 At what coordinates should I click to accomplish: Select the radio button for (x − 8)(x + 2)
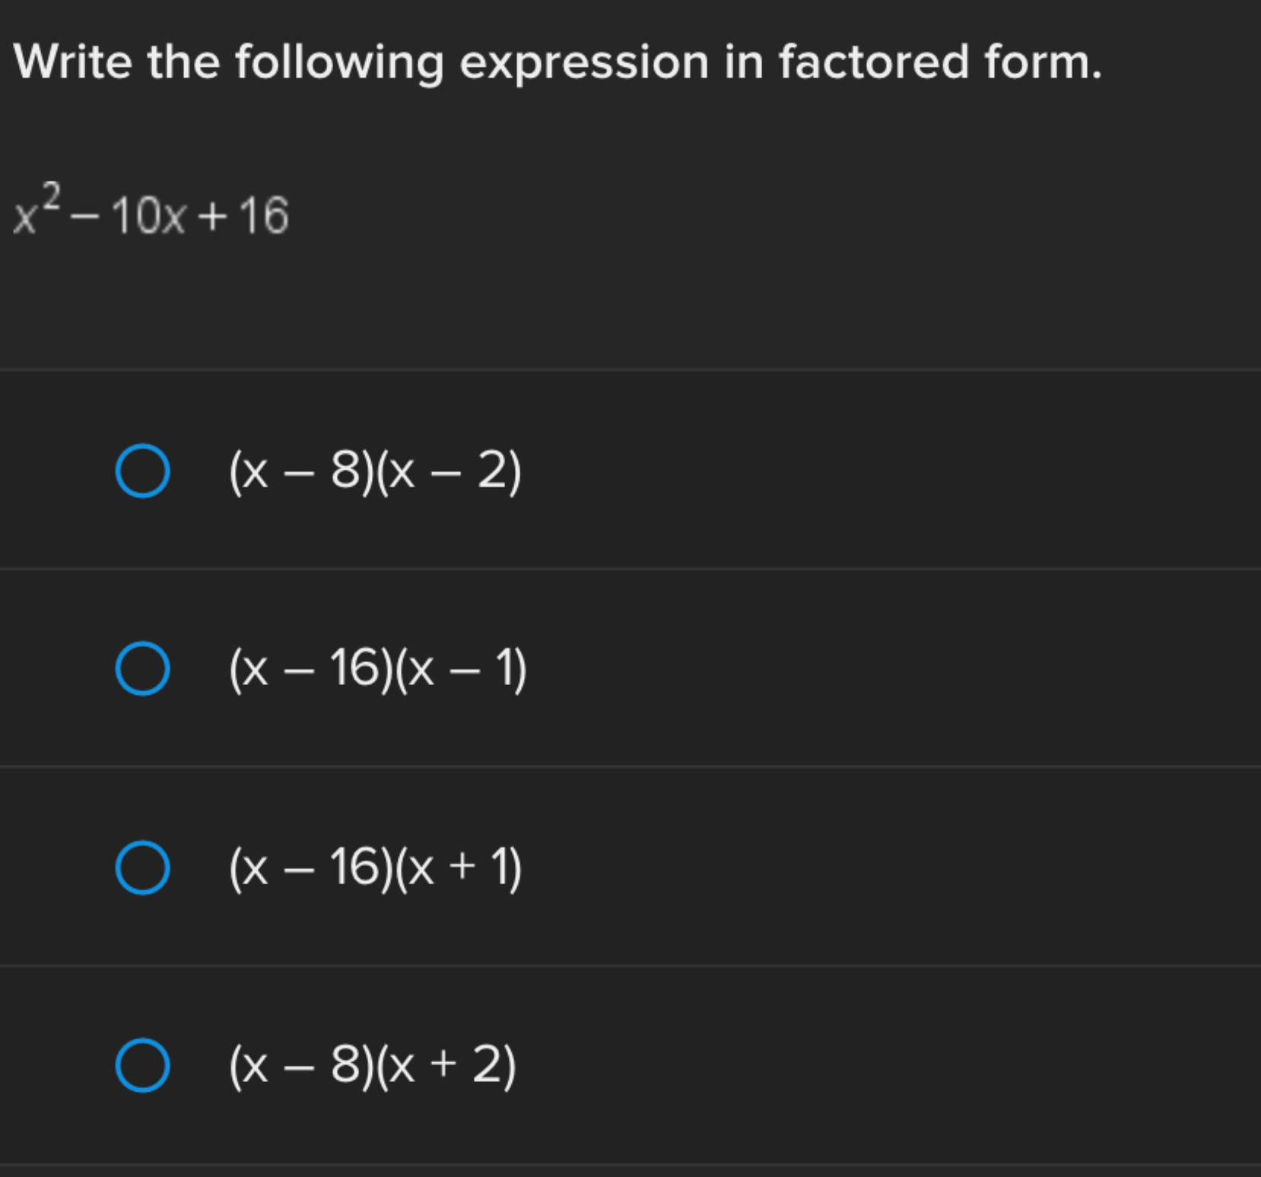tap(145, 1064)
